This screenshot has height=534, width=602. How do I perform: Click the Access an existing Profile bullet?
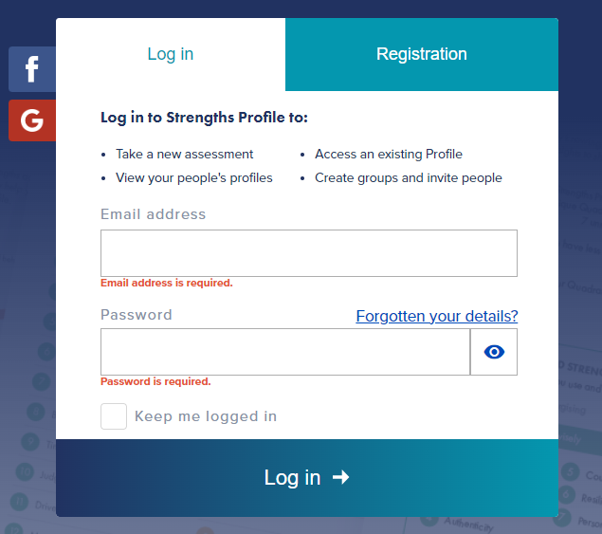click(389, 154)
